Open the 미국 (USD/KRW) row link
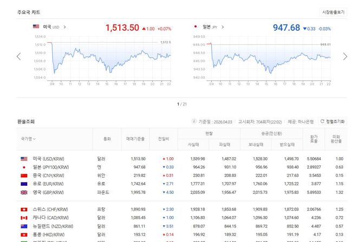The width and height of the screenshot is (352, 242). click(x=50, y=159)
